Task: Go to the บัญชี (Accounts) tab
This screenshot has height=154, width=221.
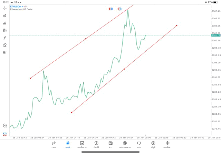Action: pos(153,144)
